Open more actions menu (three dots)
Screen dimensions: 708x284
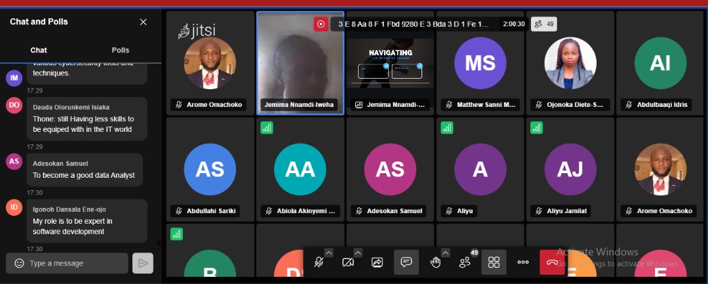pyautogui.click(x=523, y=262)
